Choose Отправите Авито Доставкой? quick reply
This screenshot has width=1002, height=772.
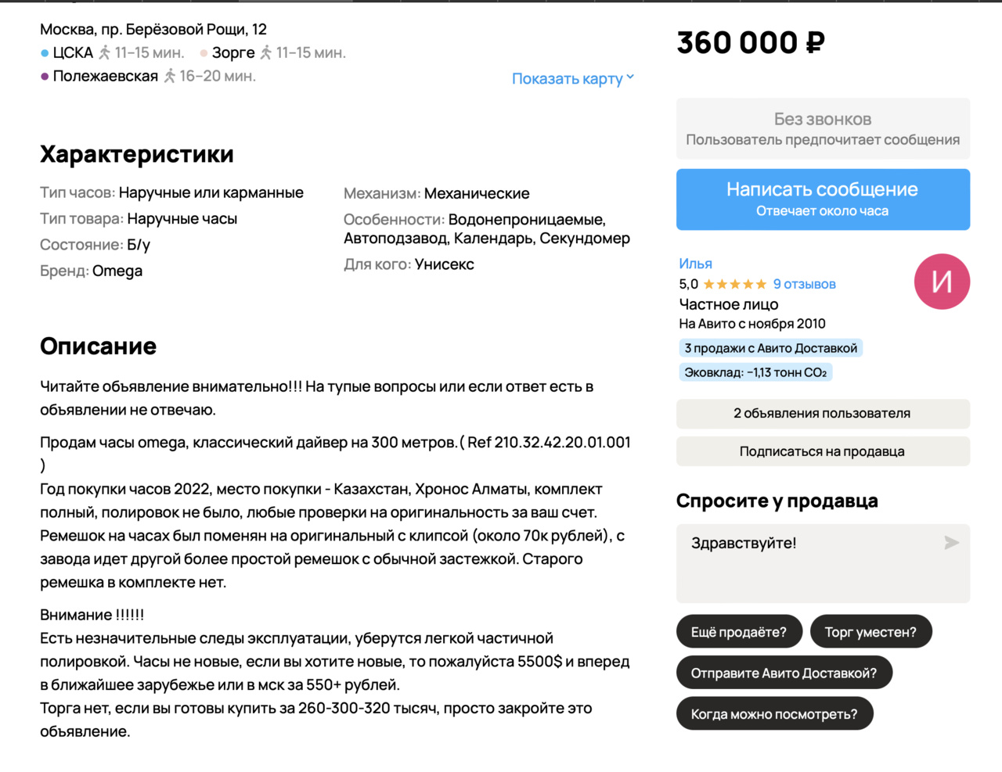tap(784, 673)
